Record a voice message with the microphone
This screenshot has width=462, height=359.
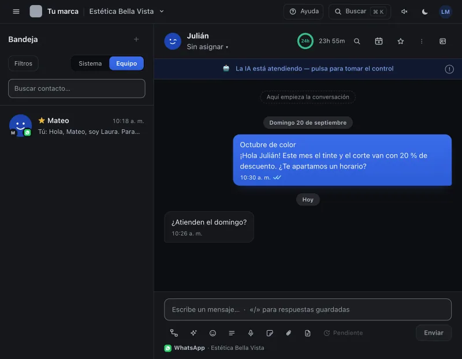(x=251, y=333)
